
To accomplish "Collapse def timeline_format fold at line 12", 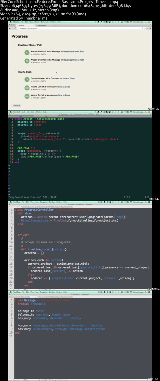I will pyautogui.click(x=13, y=249).
